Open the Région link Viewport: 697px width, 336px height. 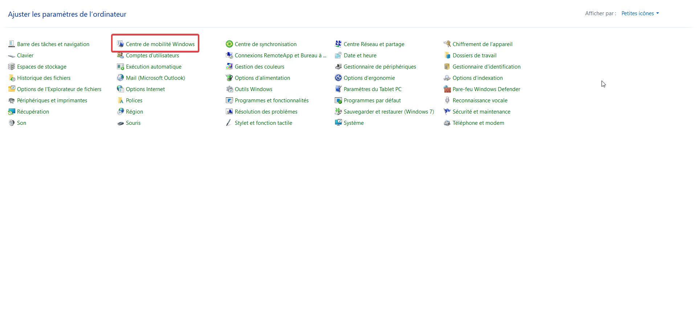[x=134, y=112]
